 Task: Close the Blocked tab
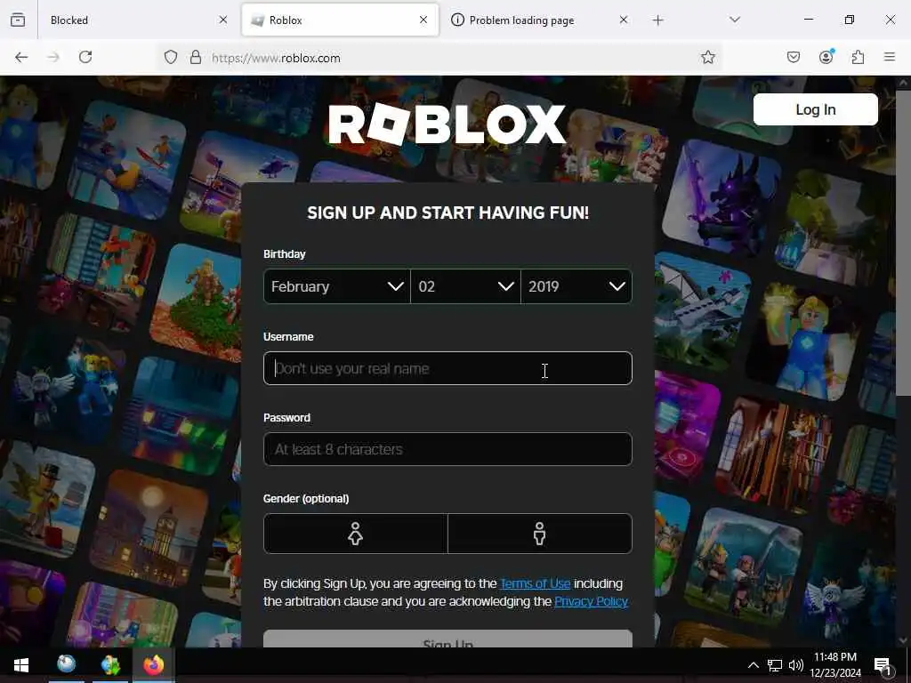pyautogui.click(x=223, y=20)
